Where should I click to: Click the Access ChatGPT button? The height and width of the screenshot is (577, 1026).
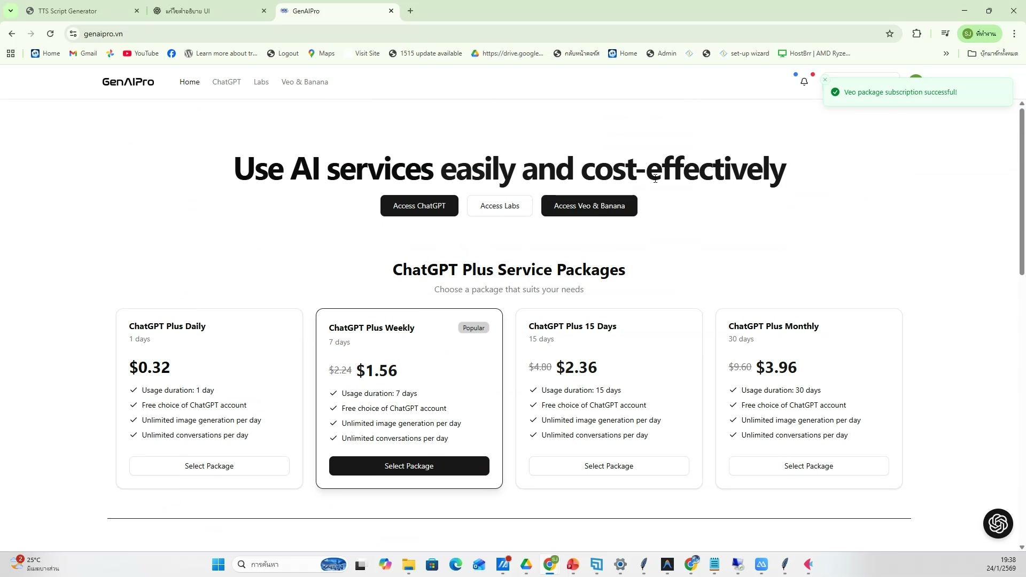pos(419,206)
